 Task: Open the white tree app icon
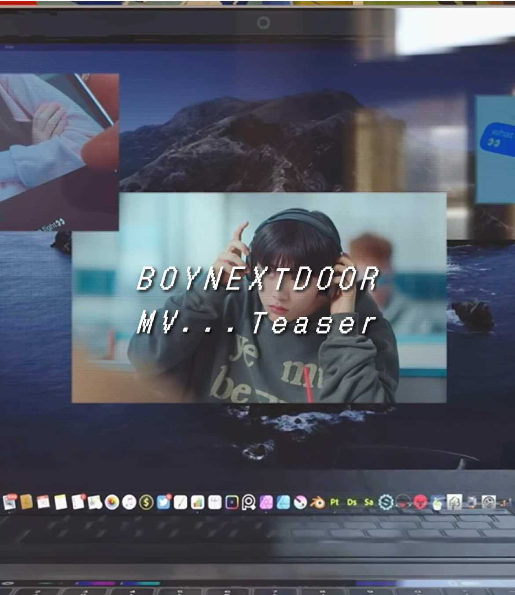click(x=454, y=502)
